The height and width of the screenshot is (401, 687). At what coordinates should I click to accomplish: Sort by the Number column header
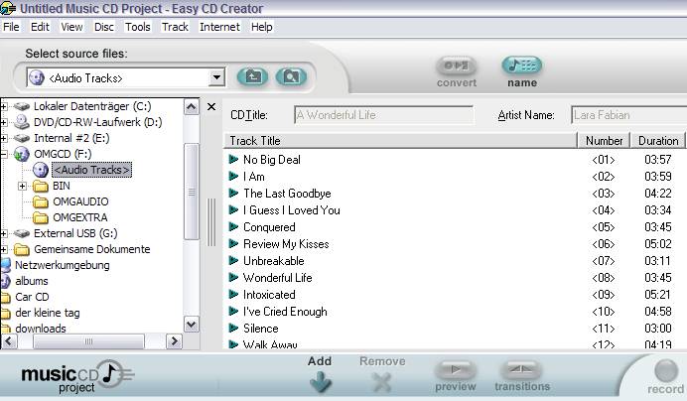tap(604, 141)
